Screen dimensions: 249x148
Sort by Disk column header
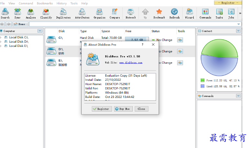[x=62, y=31]
